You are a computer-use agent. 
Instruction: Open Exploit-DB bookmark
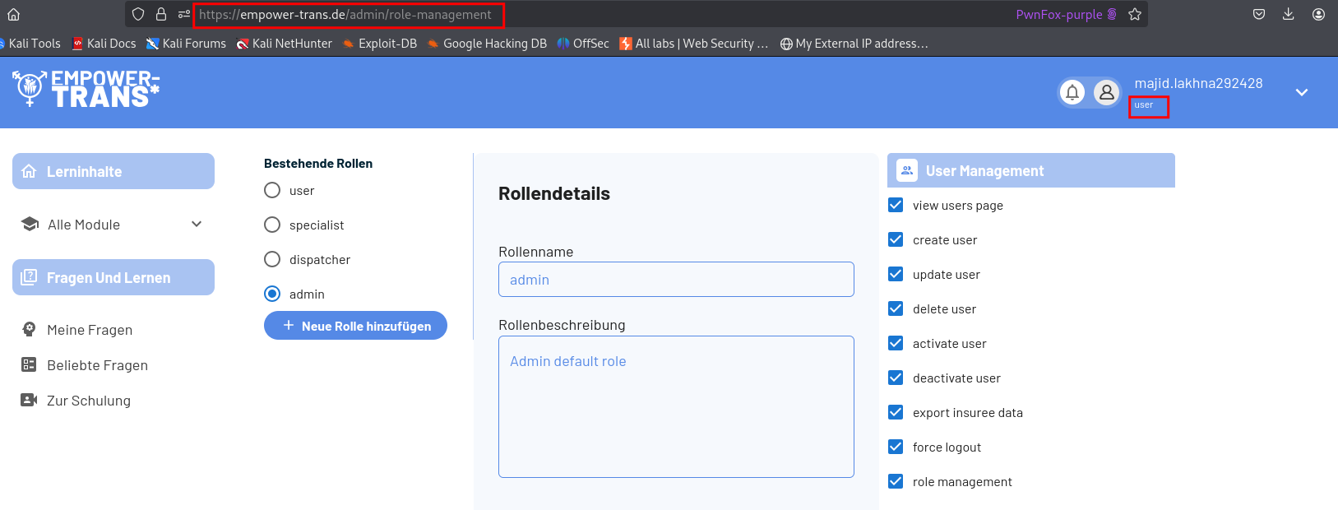[x=380, y=44]
